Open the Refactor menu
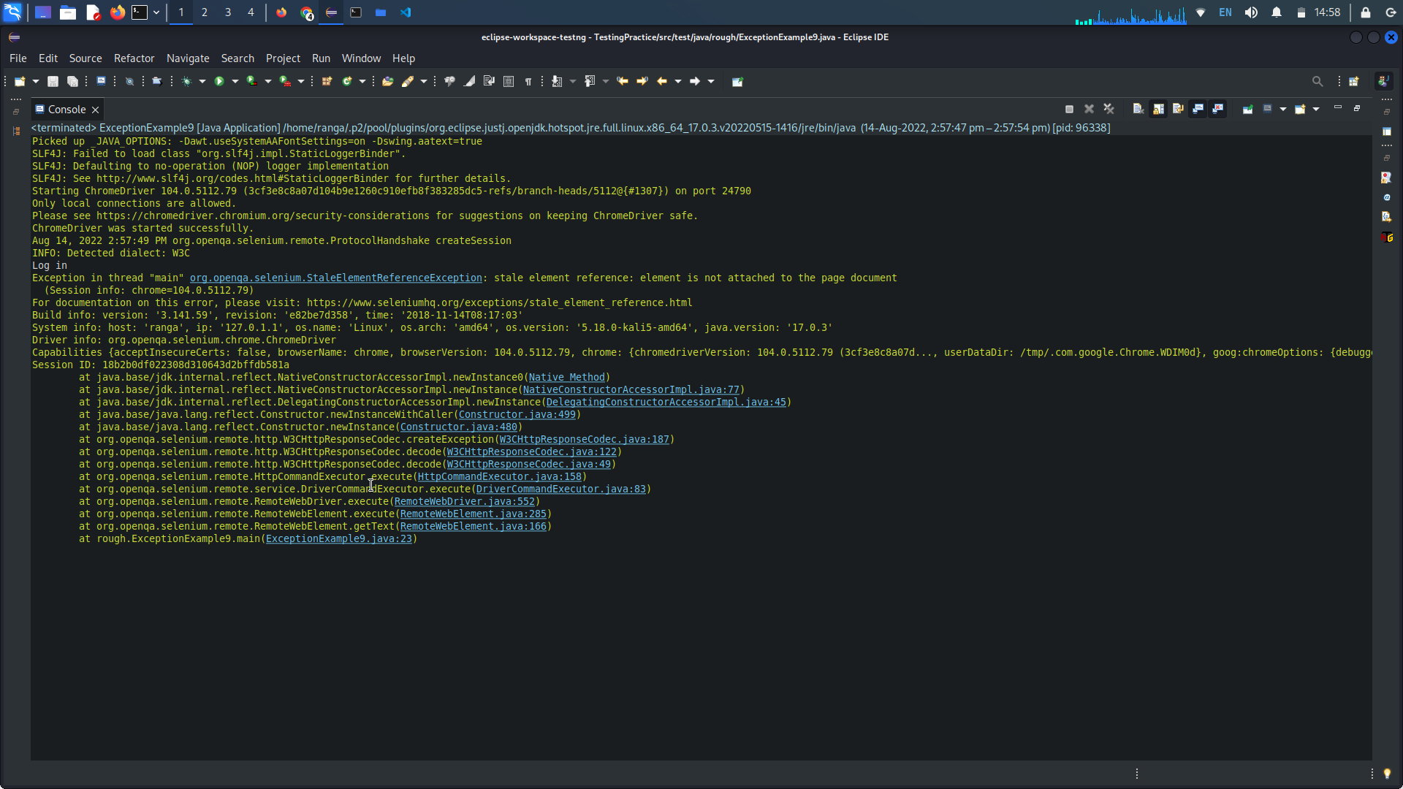The width and height of the screenshot is (1403, 789). 134,58
